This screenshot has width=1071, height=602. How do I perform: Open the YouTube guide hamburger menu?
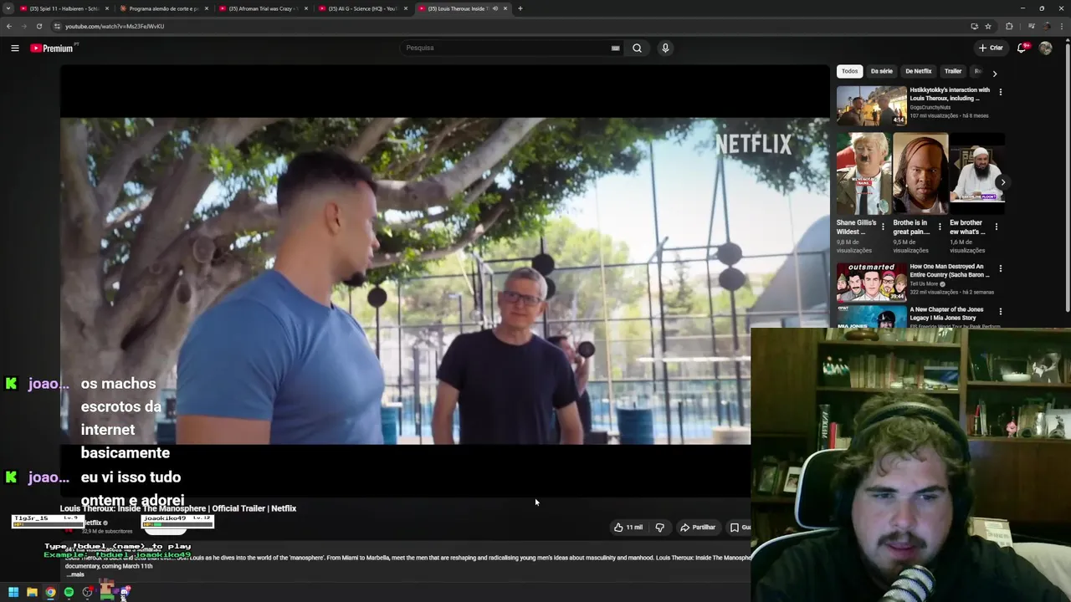point(14,48)
